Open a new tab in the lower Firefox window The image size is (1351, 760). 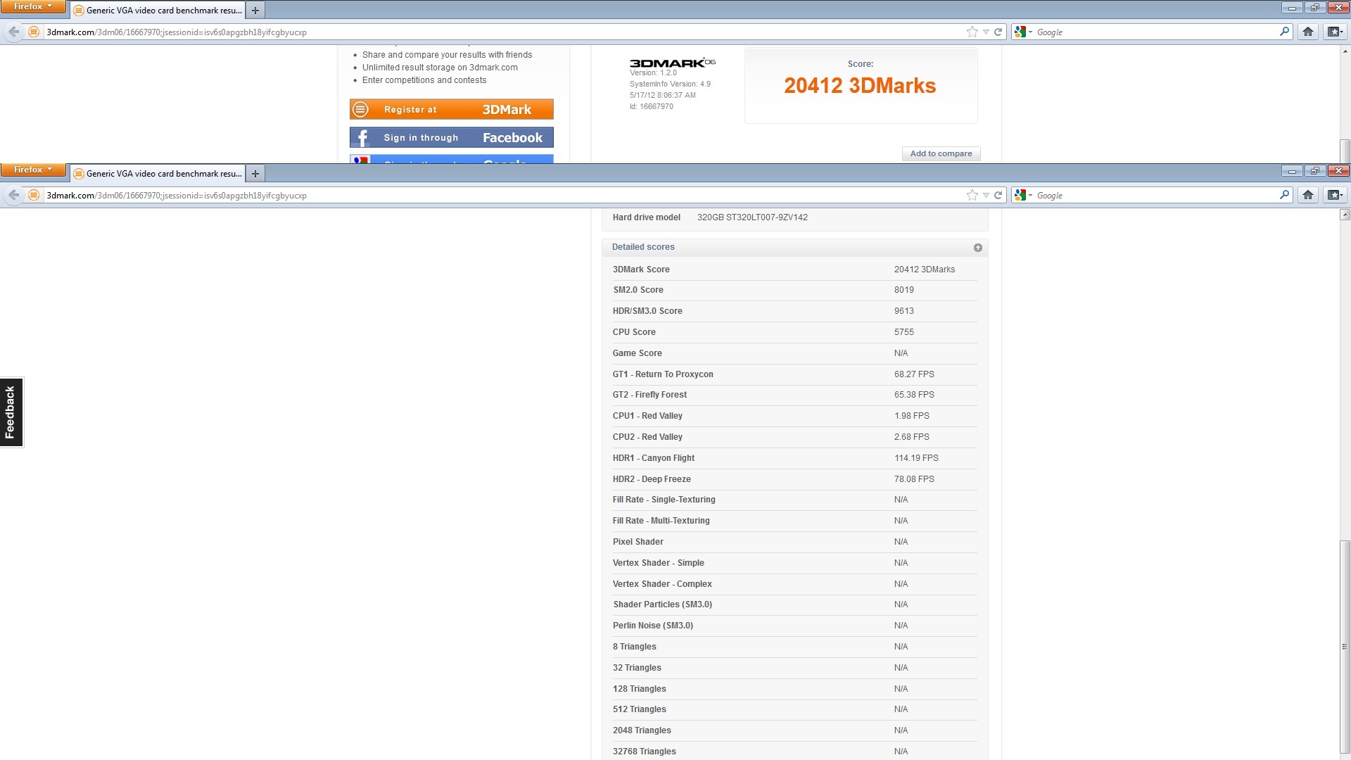(255, 174)
